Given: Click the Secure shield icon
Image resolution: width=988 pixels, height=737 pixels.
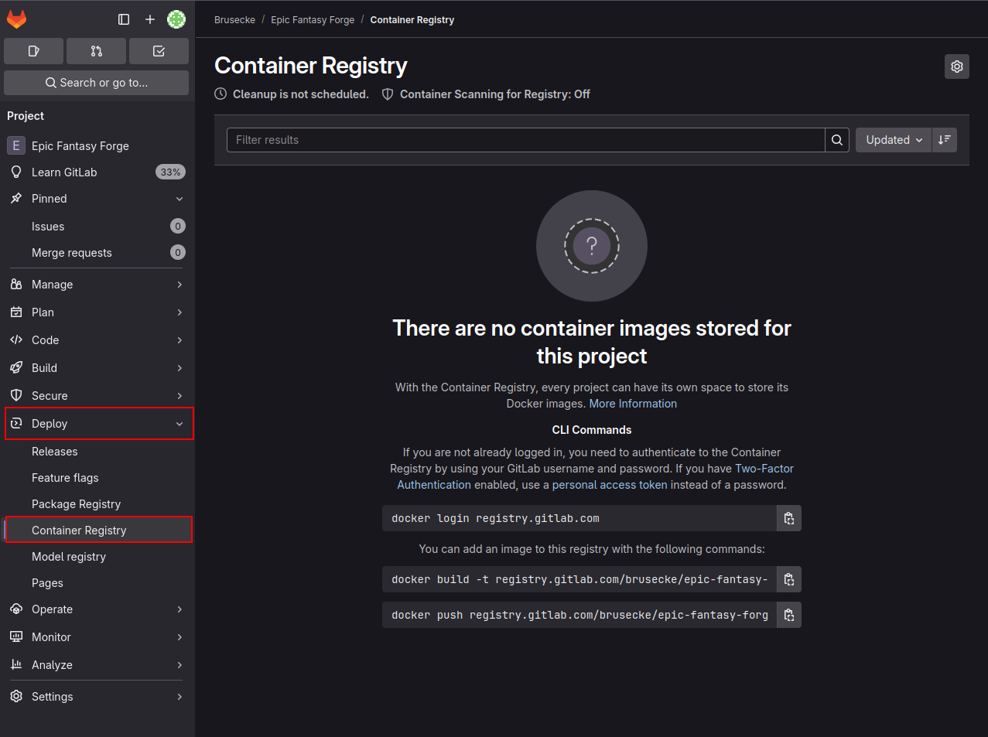Looking at the screenshot, I should (16, 396).
